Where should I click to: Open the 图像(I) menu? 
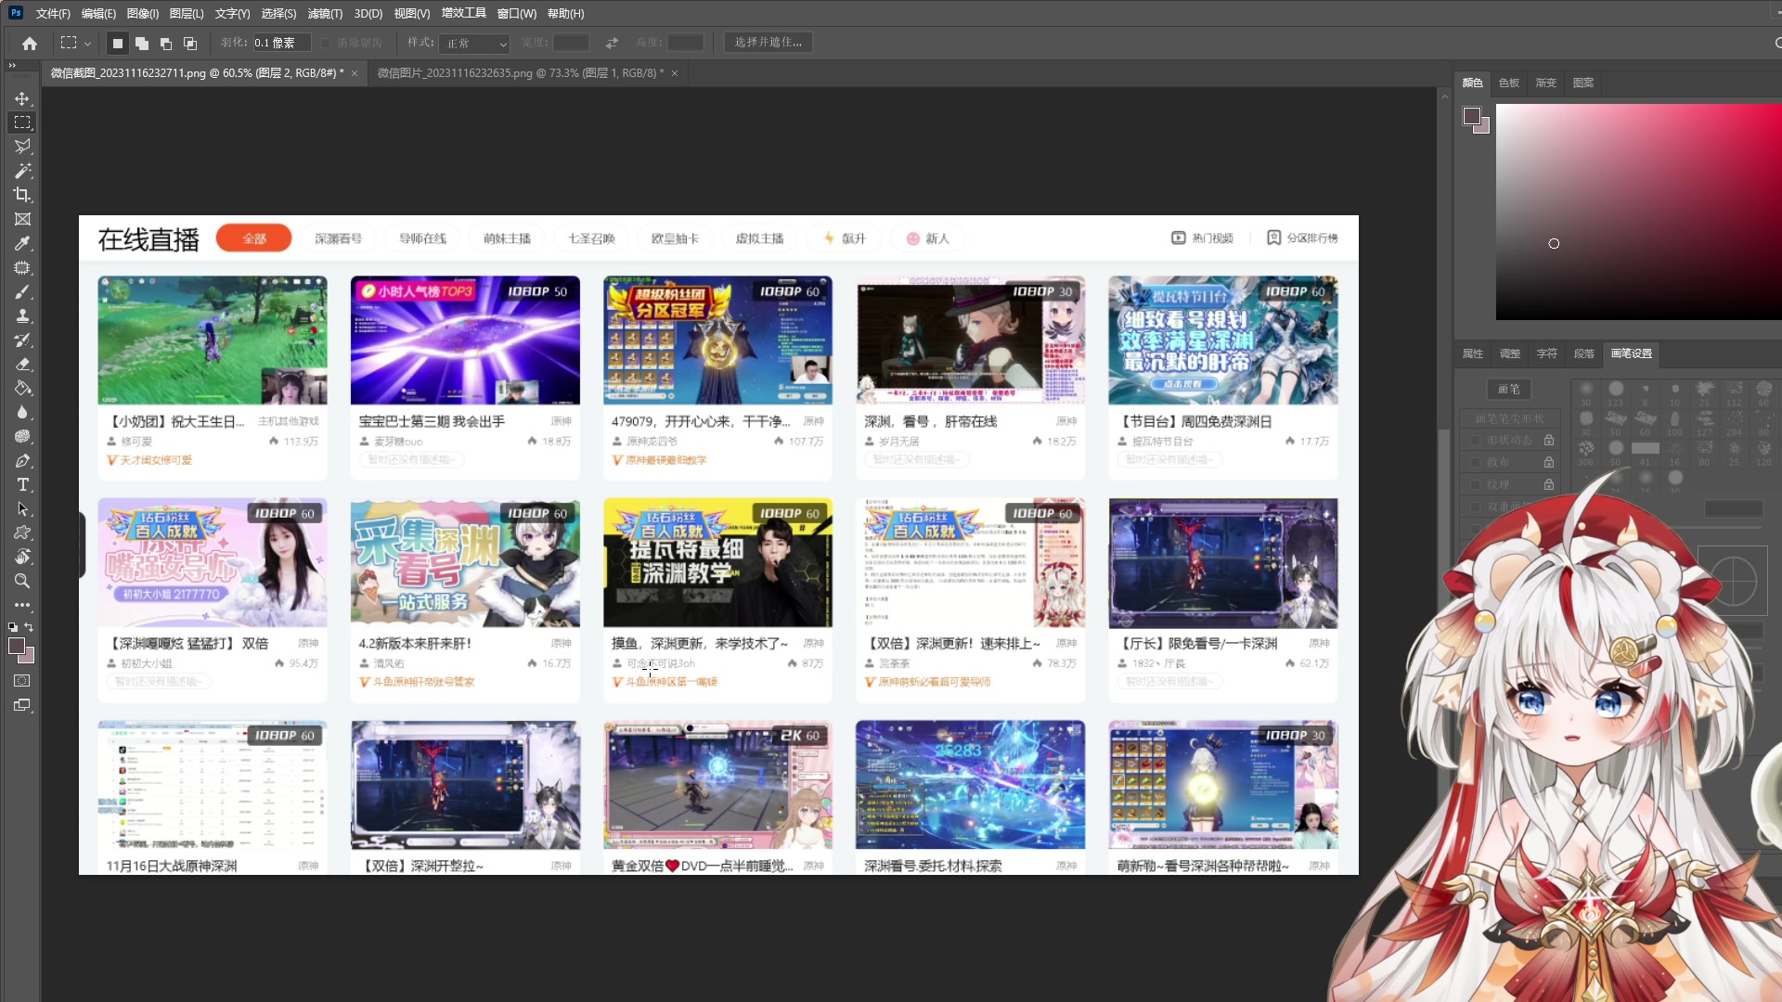pos(143,13)
